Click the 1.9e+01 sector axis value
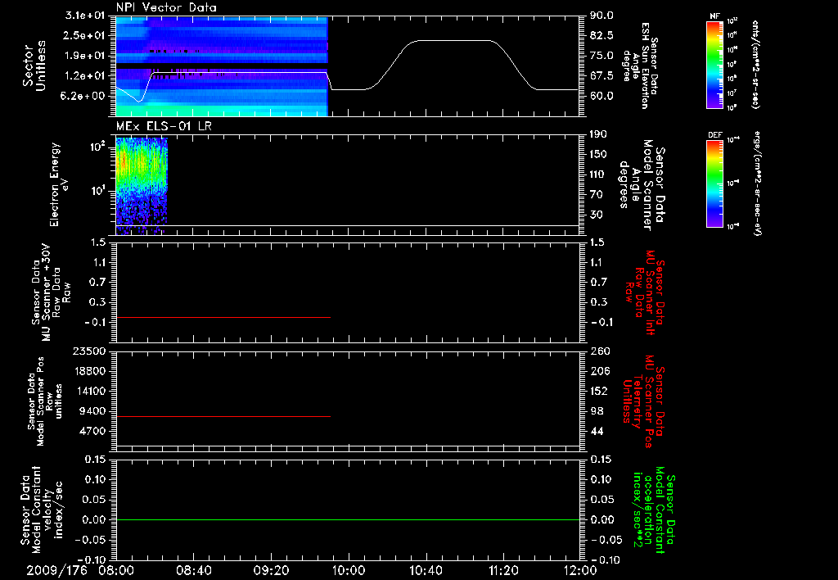This screenshot has height=580, width=838. tap(84, 56)
